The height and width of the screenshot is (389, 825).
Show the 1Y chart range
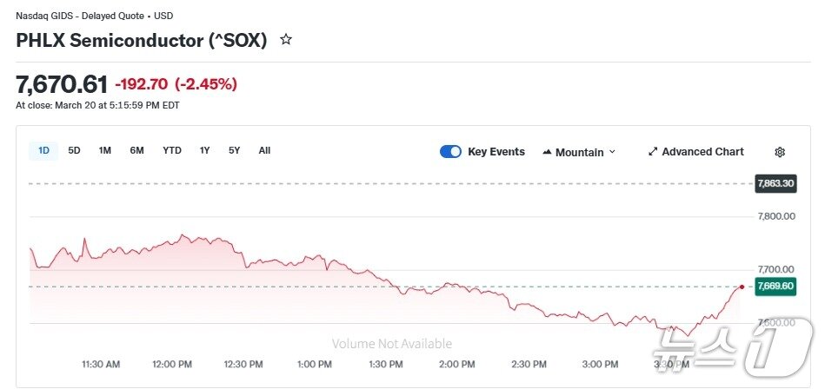coord(205,150)
